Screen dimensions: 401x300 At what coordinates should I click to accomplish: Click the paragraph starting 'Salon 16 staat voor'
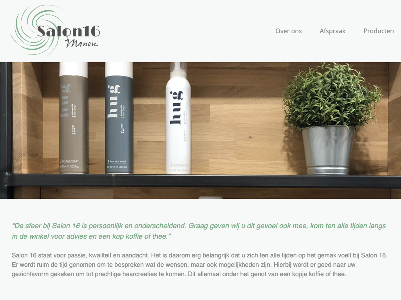[199, 264]
